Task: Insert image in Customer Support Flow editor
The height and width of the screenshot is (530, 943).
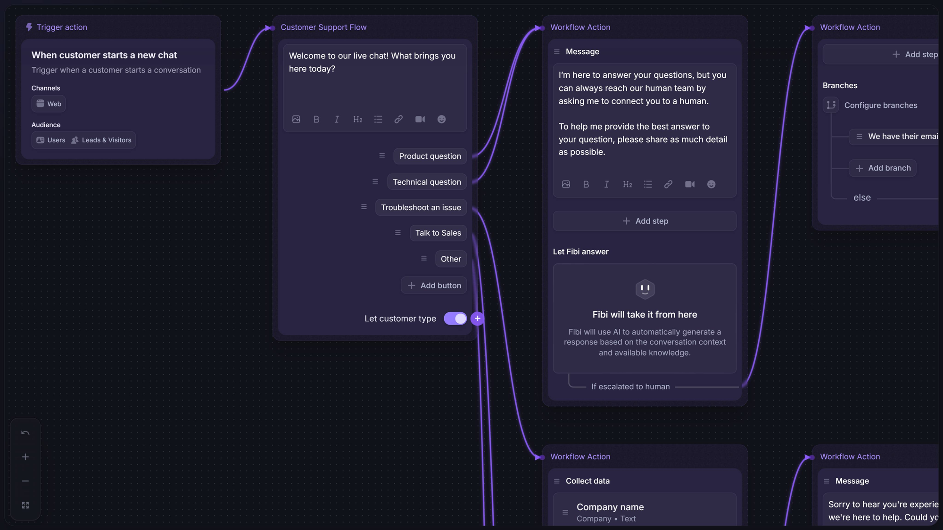Action: coord(296,119)
